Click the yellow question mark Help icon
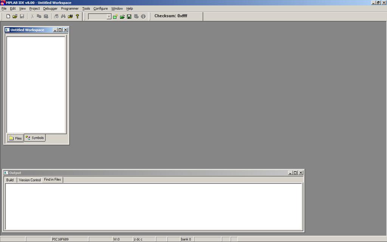The image size is (387, 242). coord(77,17)
